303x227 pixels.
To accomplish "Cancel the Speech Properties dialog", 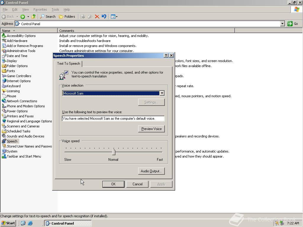I will [x=137, y=184].
